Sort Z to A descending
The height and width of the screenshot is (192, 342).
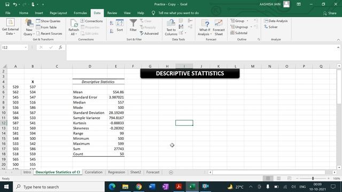tap(112, 31)
